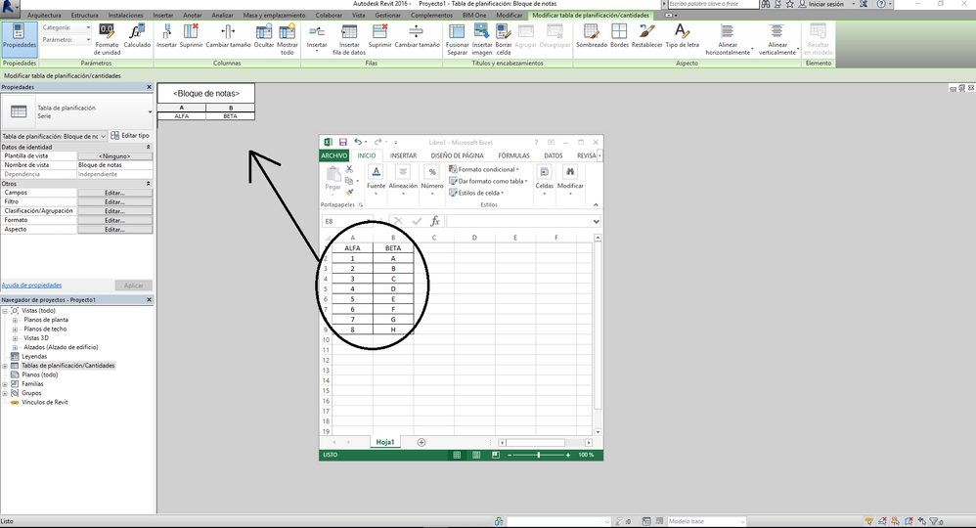
Task: Select Tablas de planificación/Cantidades tree item
Action: 67,366
